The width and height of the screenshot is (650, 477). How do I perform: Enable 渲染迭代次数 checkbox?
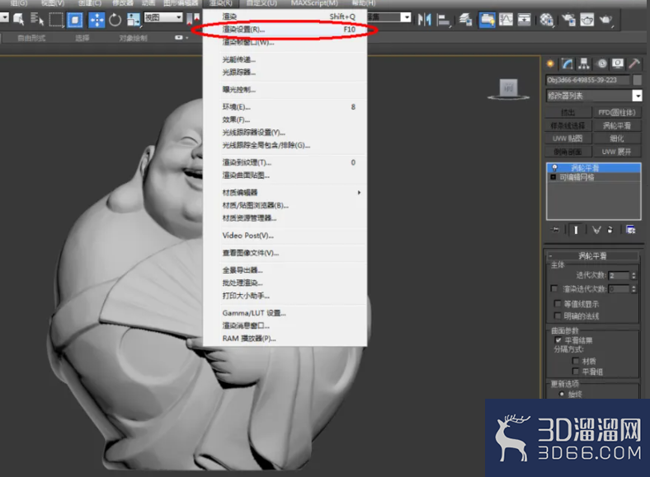553,288
